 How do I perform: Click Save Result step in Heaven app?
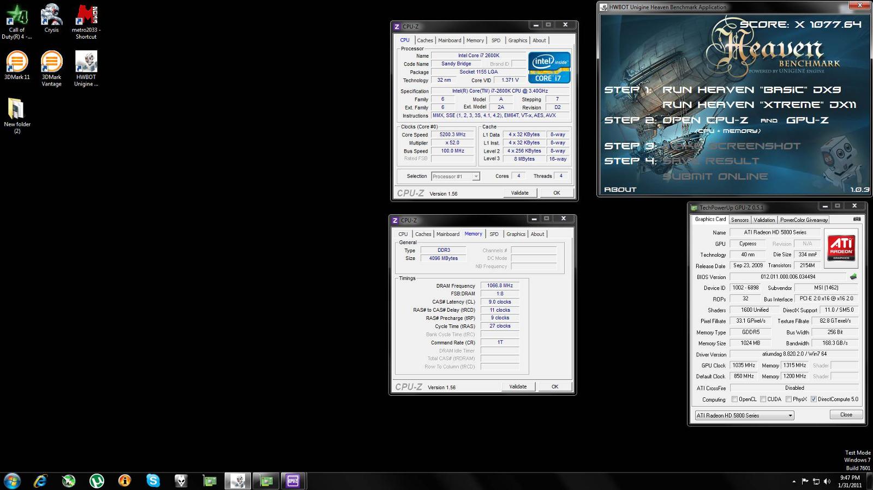(x=710, y=161)
